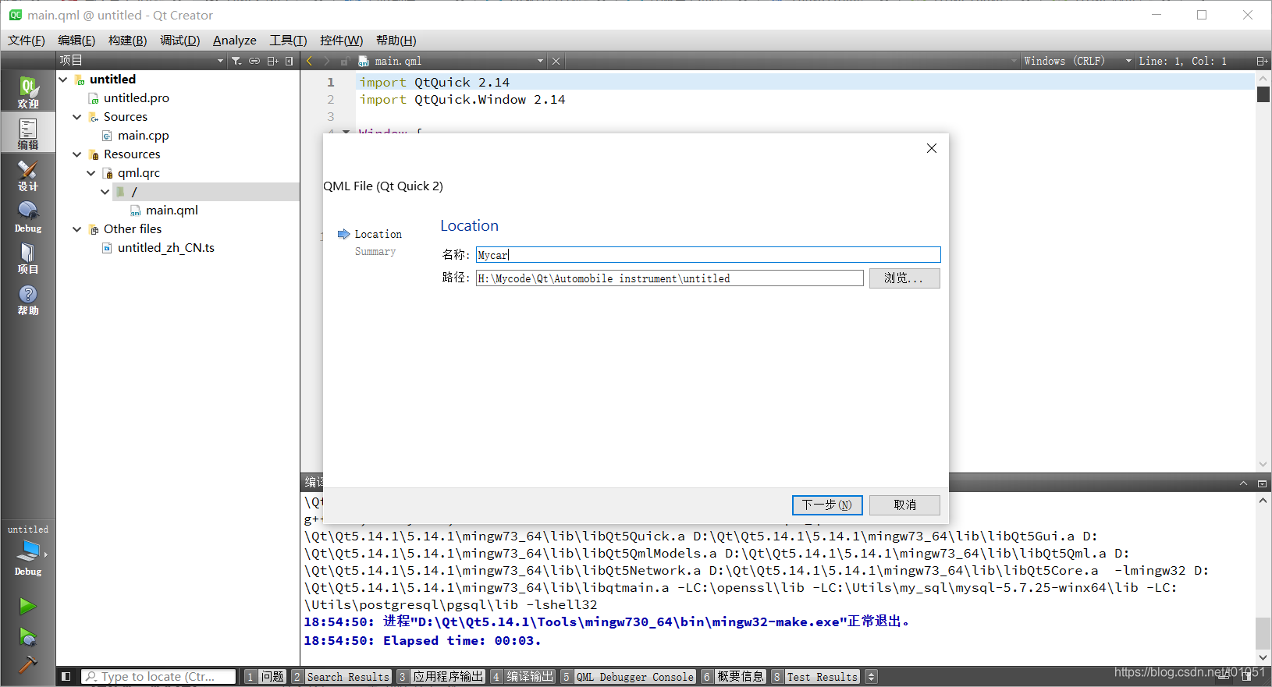Close the QML File wizard dialog
Viewport: 1272px width, 687px height.
point(932,148)
